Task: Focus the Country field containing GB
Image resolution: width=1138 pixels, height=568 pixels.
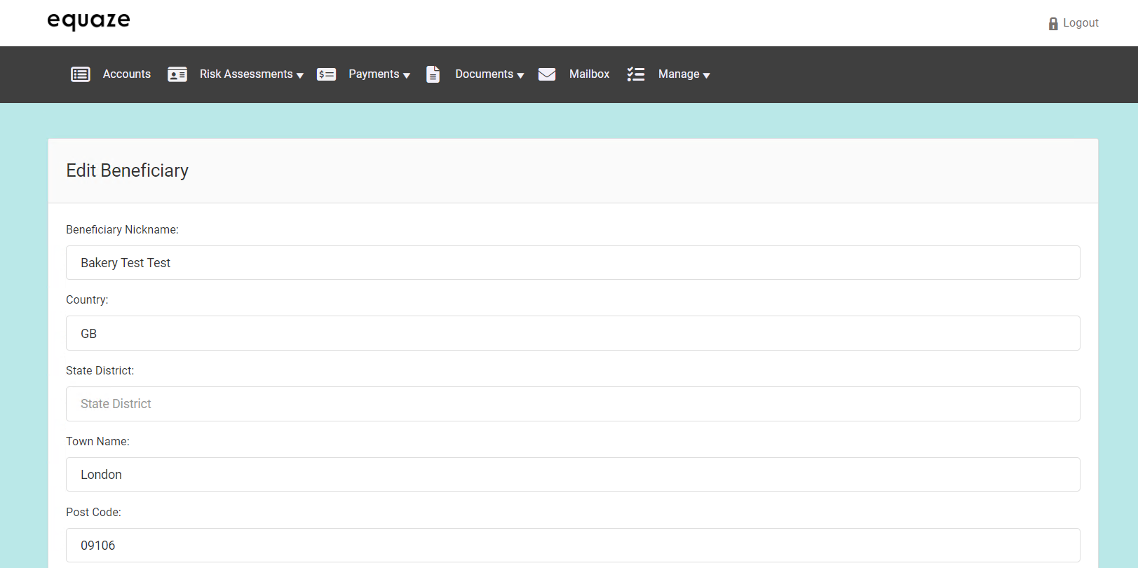Action: tap(572, 333)
